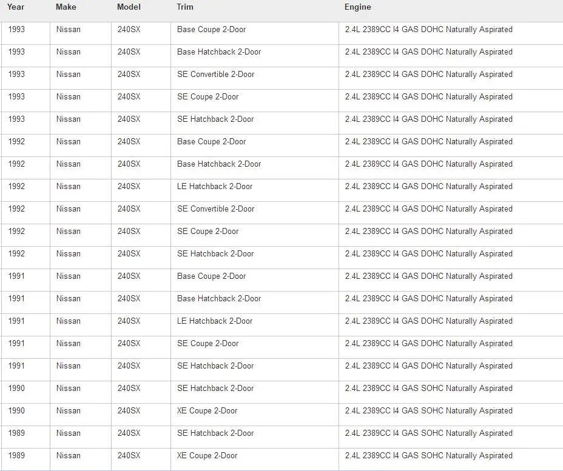The height and width of the screenshot is (471, 563).
Task: Click 240SX in the 1993 SE Hatchback row
Action: 129,119
